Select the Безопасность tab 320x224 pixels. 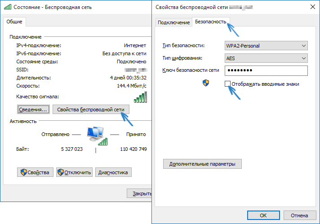click(210, 22)
